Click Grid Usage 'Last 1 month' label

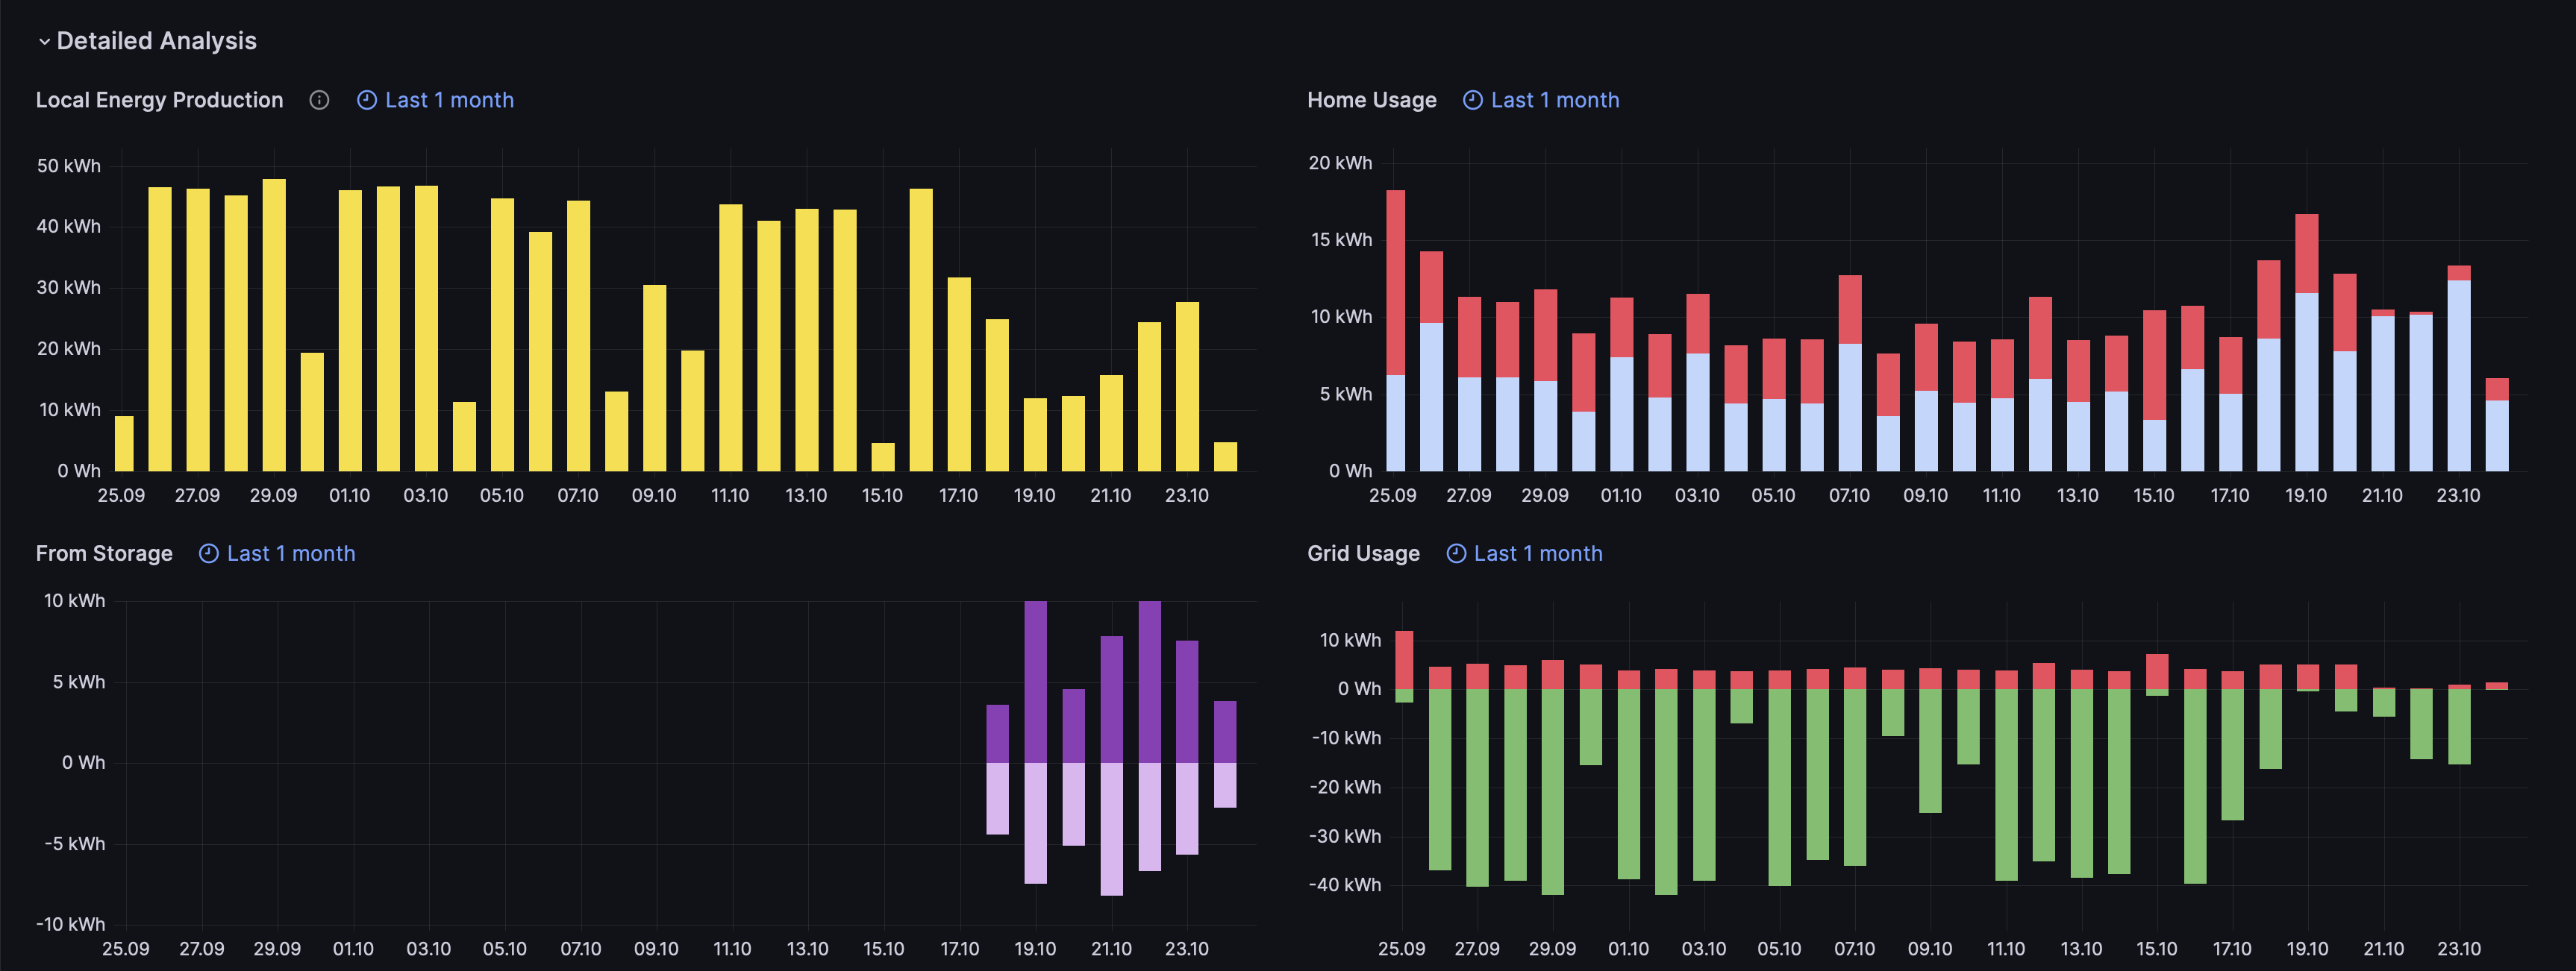click(x=1537, y=553)
